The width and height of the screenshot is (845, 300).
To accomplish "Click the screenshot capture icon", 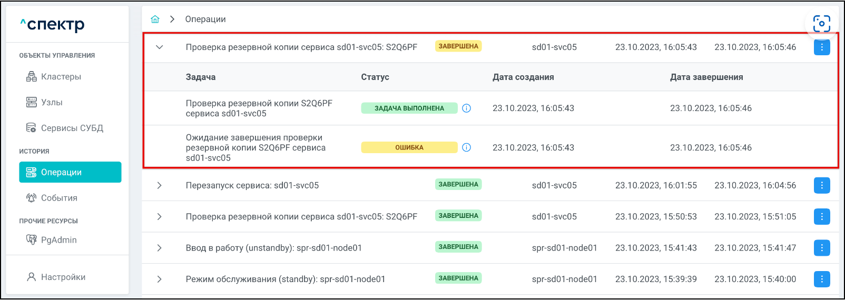I will pos(821,24).
